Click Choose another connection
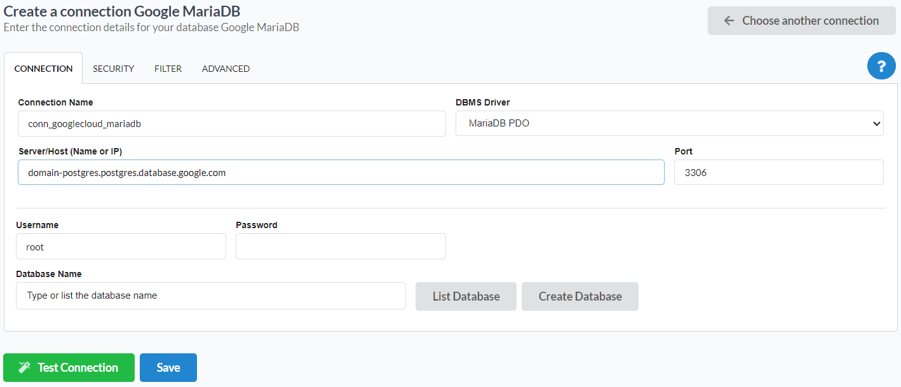This screenshot has height=387, width=901. [801, 20]
